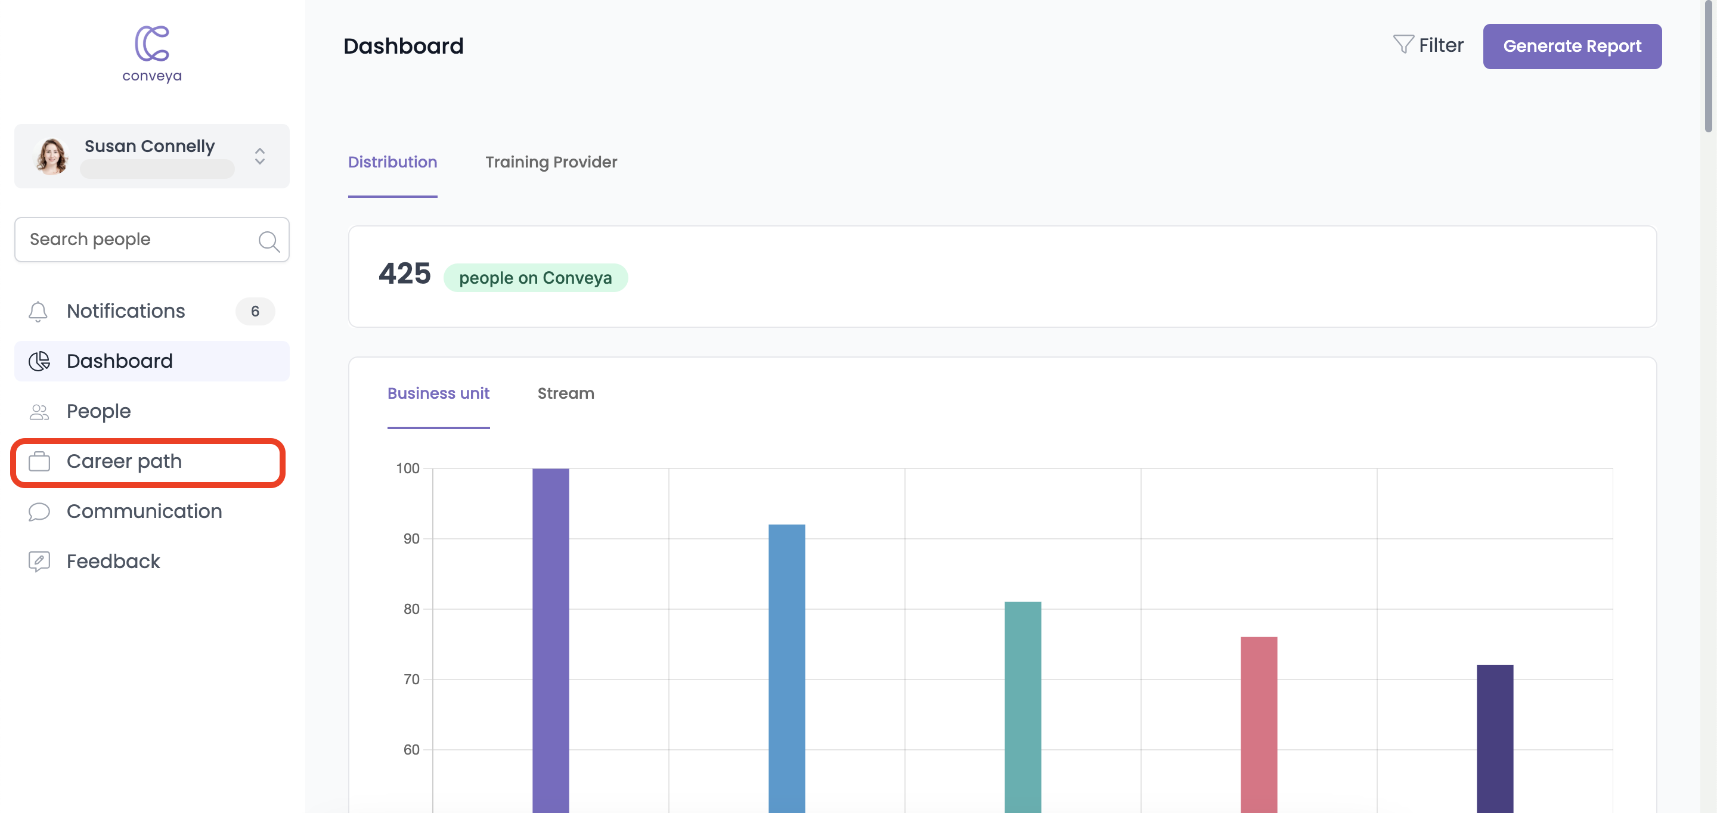Click the Generate Report button
Viewport: 1717px width, 813px height.
(x=1572, y=46)
